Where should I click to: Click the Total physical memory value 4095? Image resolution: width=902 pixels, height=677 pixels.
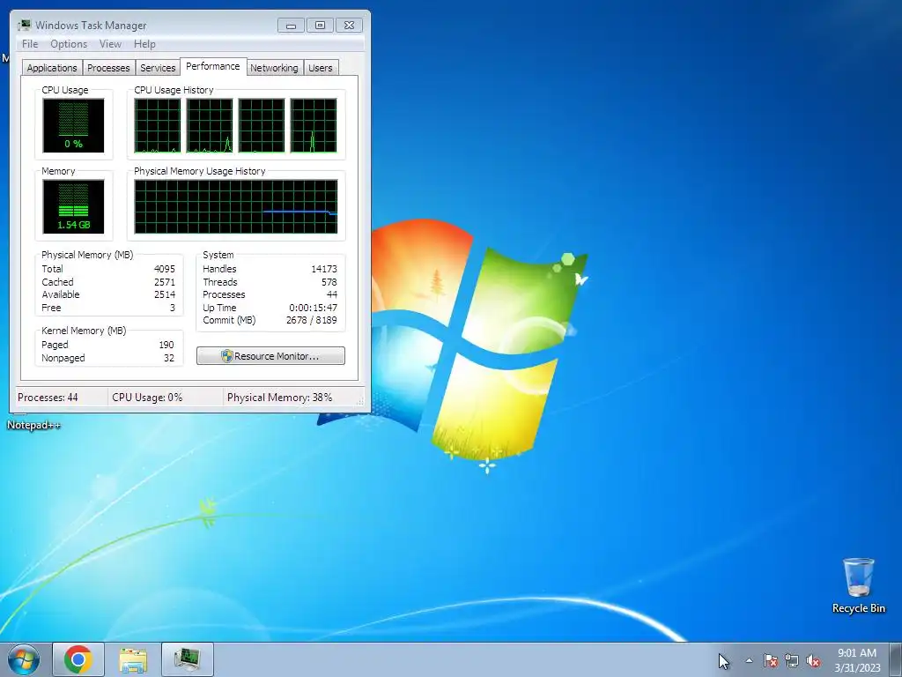pyautogui.click(x=165, y=269)
